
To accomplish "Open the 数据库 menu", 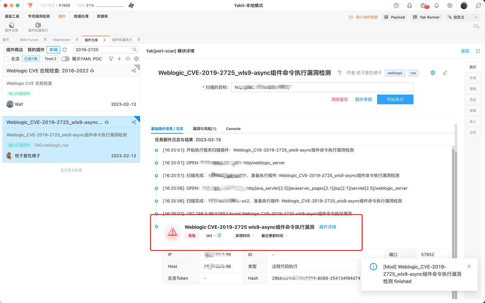I will coord(102,16).
